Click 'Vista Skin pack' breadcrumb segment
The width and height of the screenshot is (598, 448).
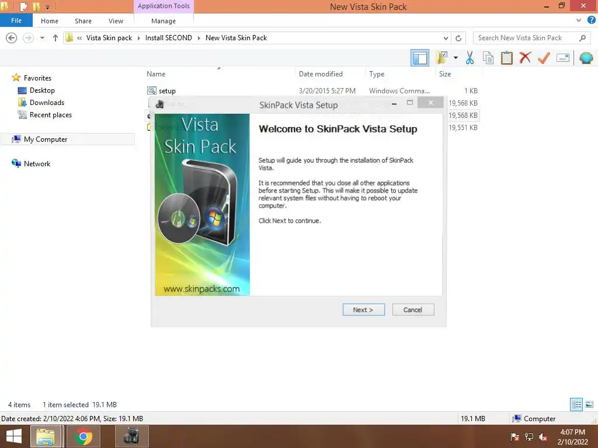(109, 38)
